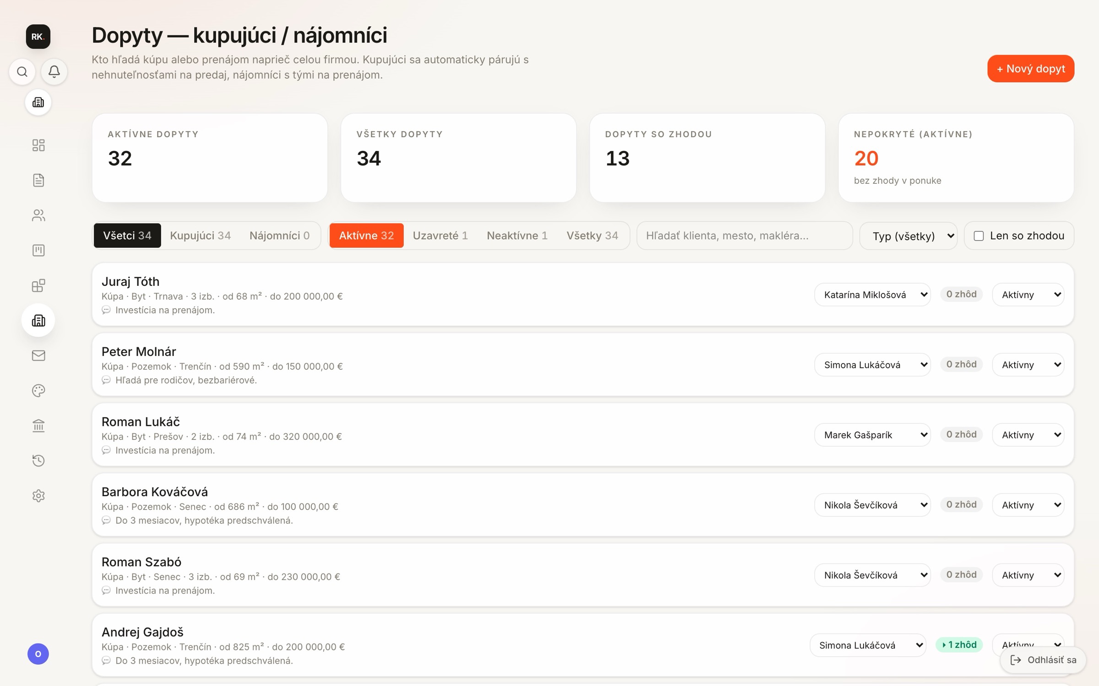Open the history clock icon in sidebar
Image resolution: width=1099 pixels, height=686 pixels.
(38, 461)
